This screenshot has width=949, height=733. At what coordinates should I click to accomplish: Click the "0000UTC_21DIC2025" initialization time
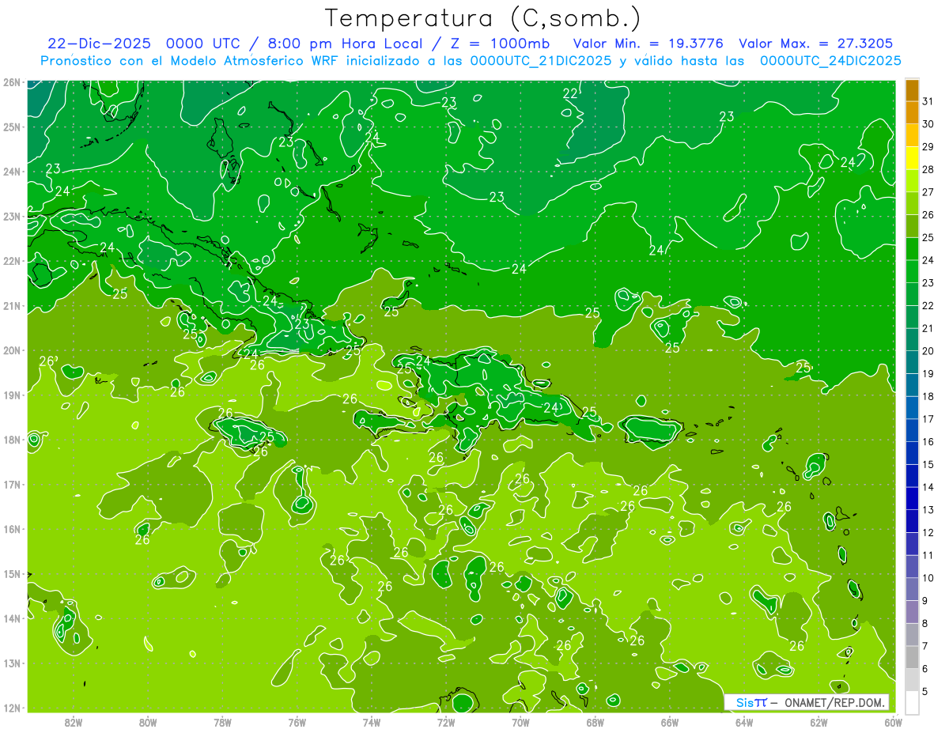(x=541, y=61)
